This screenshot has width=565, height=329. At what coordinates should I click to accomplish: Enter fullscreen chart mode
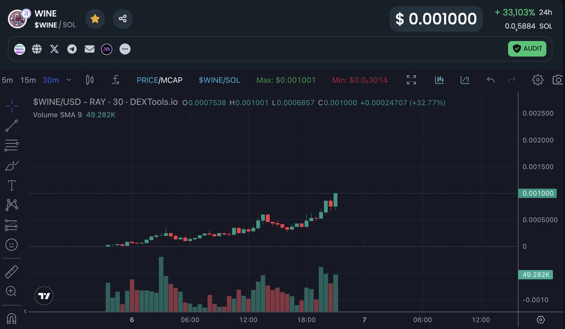coord(412,80)
